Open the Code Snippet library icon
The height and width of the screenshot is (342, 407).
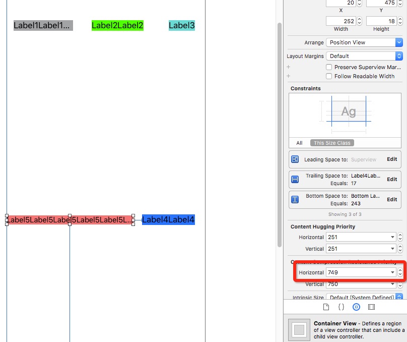pyautogui.click(x=341, y=307)
